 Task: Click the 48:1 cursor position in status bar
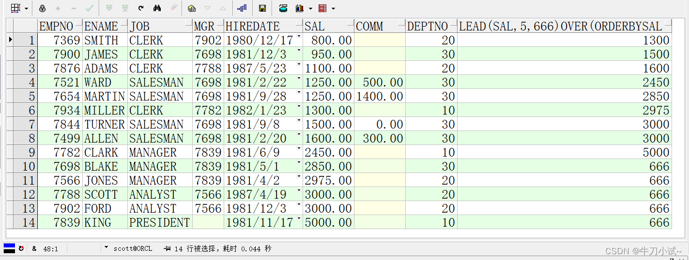click(x=50, y=249)
